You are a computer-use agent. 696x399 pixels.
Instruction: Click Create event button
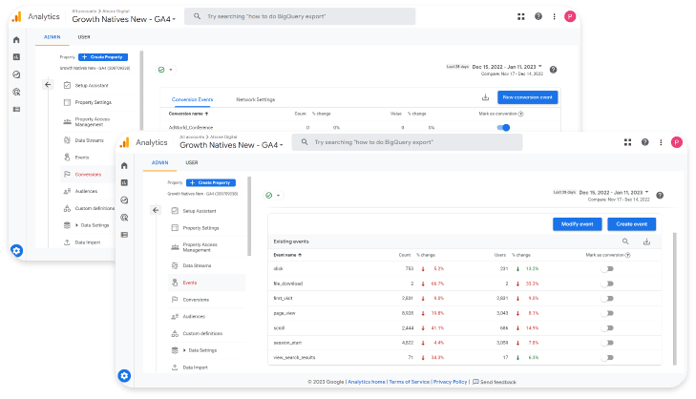[x=632, y=224]
